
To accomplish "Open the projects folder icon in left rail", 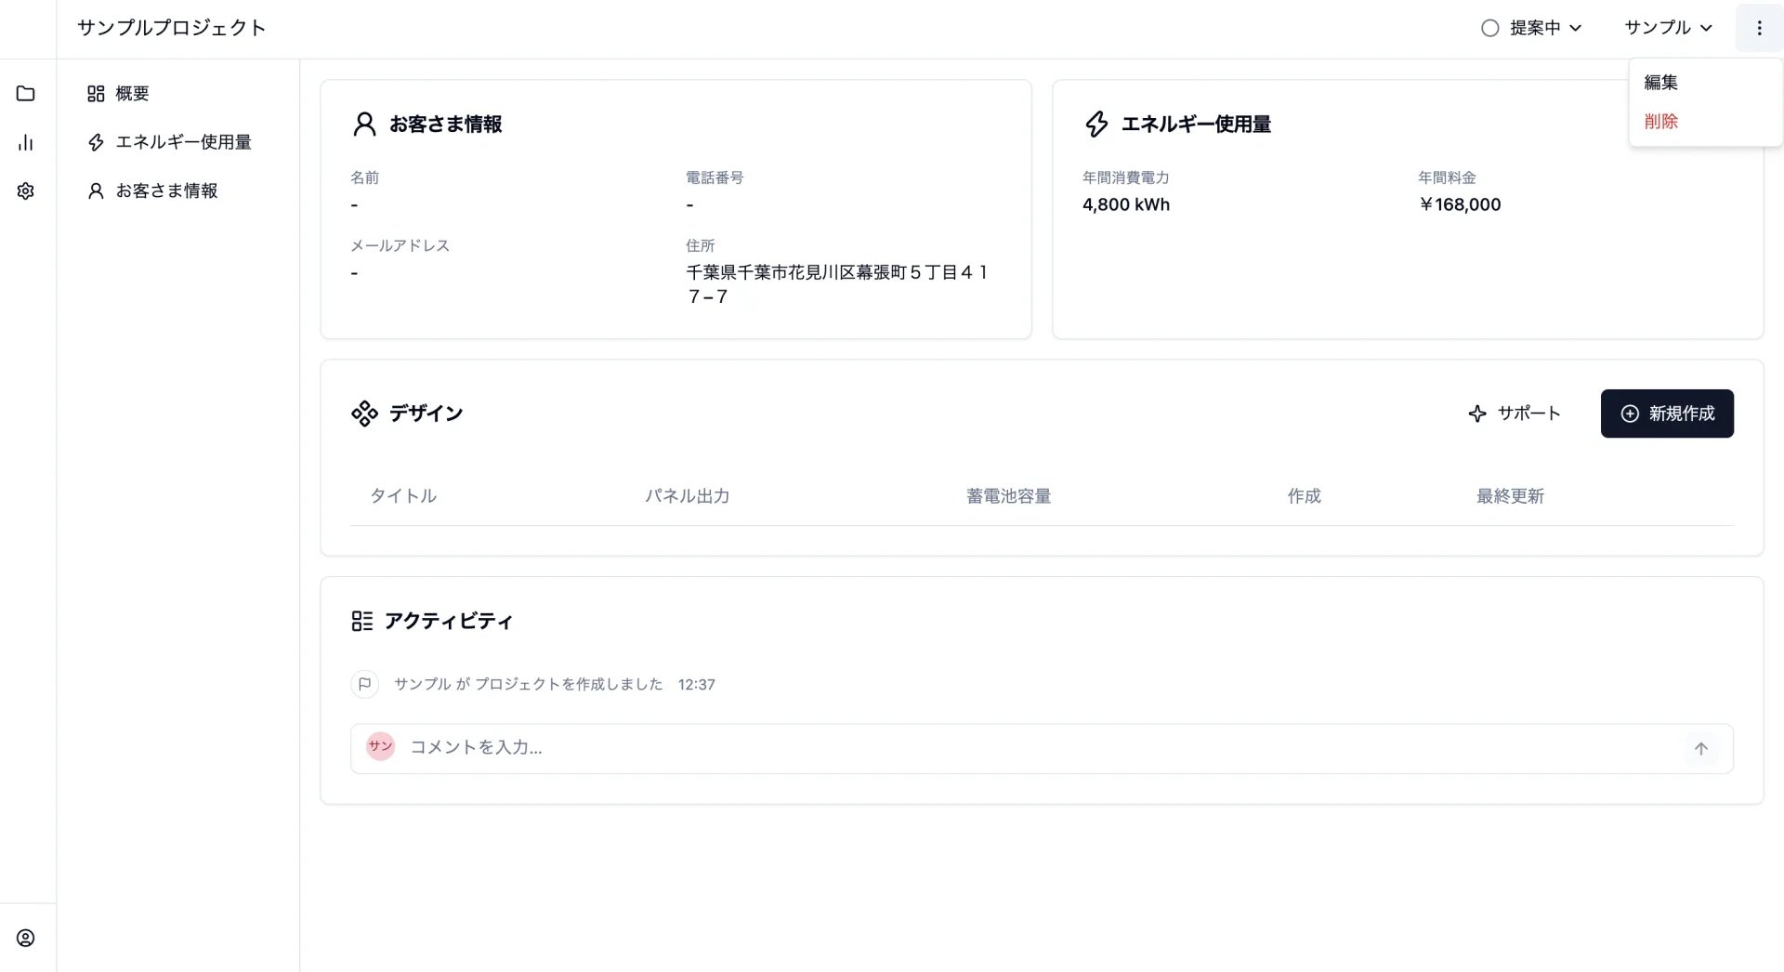I will click(26, 93).
